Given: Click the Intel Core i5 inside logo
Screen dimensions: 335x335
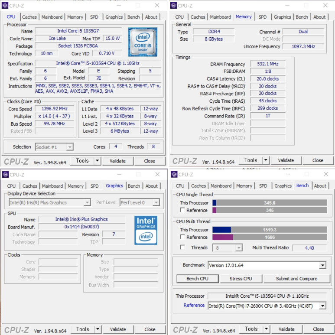Looking at the screenshot, I should (143, 42).
